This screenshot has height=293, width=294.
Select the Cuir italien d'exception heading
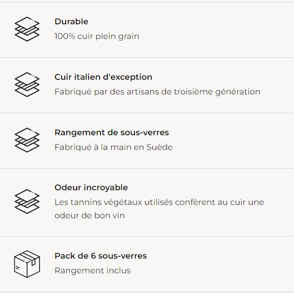(103, 77)
